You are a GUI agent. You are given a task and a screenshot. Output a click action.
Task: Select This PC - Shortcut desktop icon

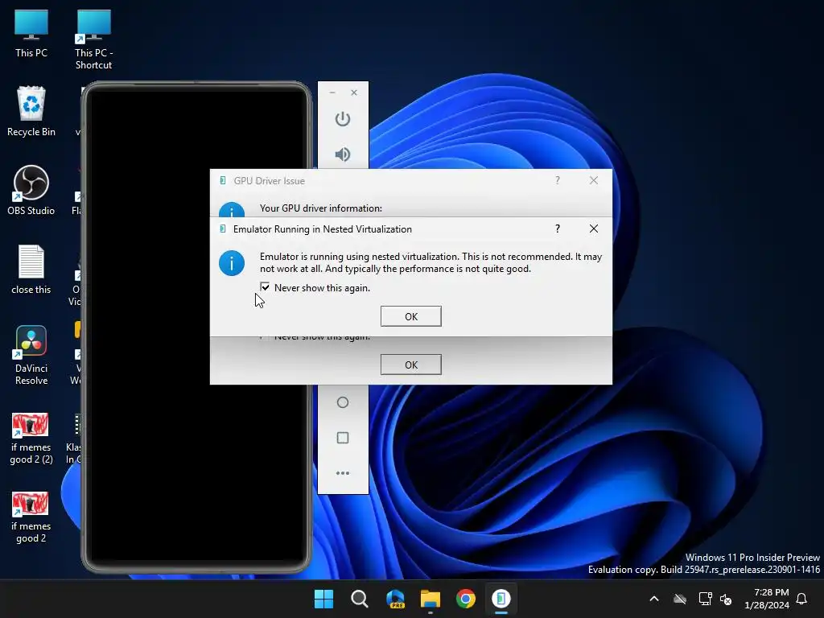[93, 40]
